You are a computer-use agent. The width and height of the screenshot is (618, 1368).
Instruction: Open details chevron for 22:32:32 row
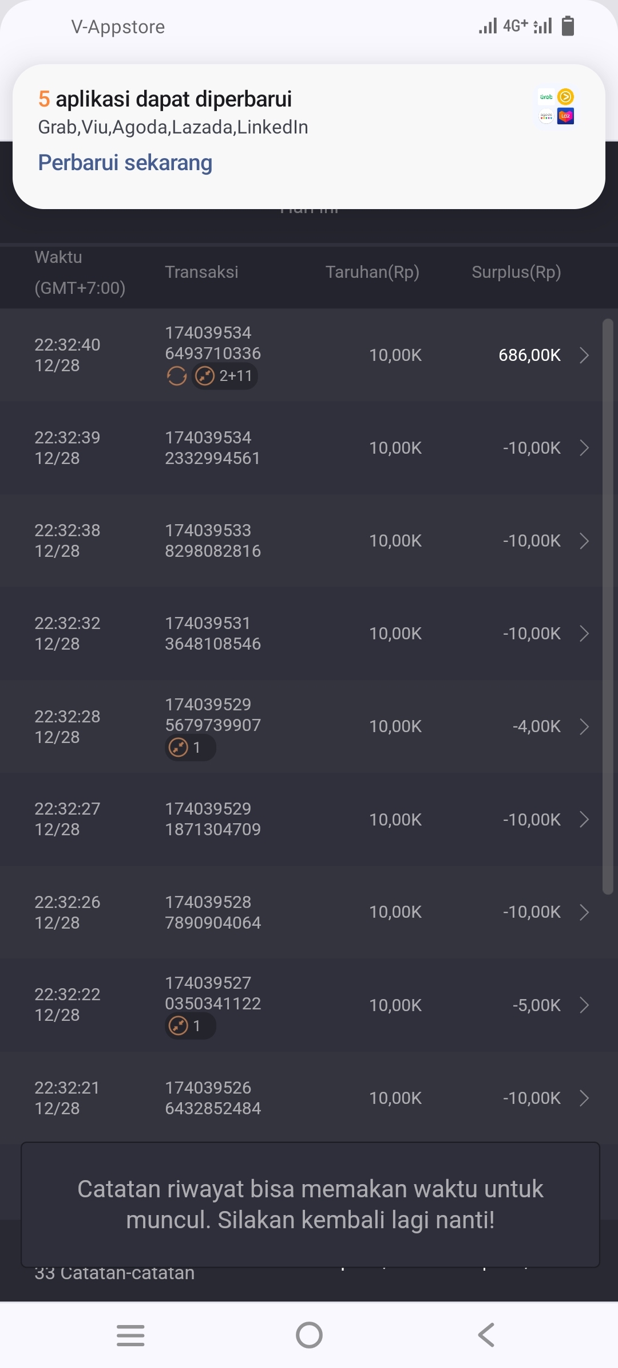point(584,634)
